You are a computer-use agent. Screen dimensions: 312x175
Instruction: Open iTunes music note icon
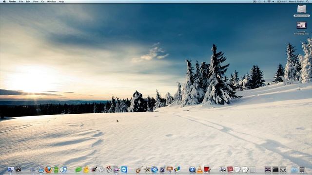[x=63, y=170]
